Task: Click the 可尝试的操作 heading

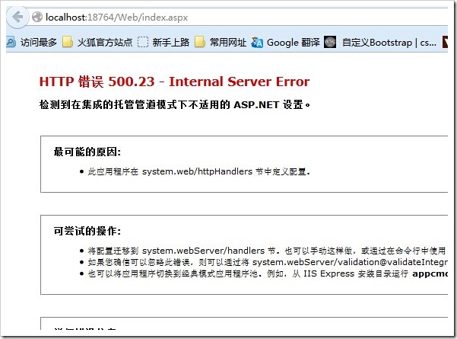Action: [87, 231]
